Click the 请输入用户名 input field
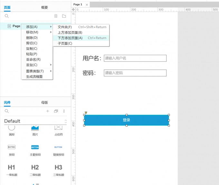Image resolution: width=219 pixels, height=185 pixels. 135,58
